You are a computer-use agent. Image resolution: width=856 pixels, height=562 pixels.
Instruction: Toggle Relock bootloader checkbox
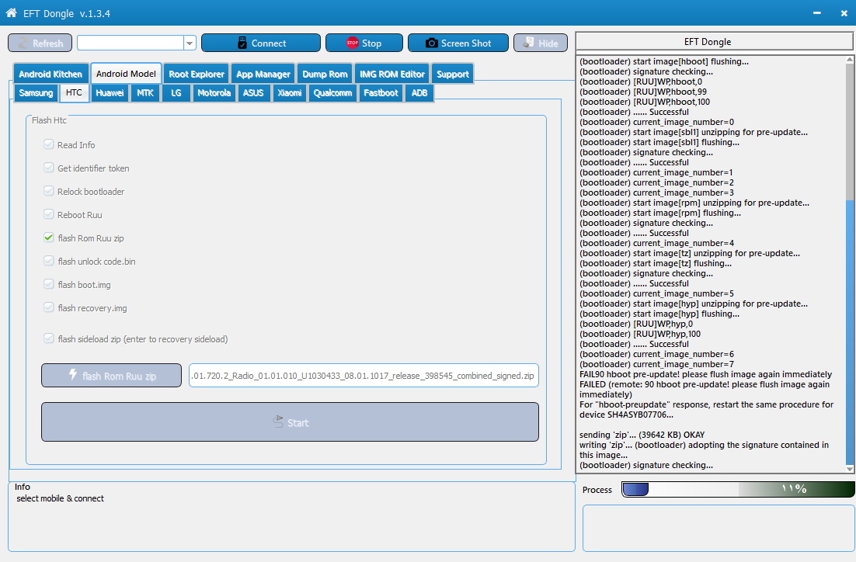click(x=49, y=191)
